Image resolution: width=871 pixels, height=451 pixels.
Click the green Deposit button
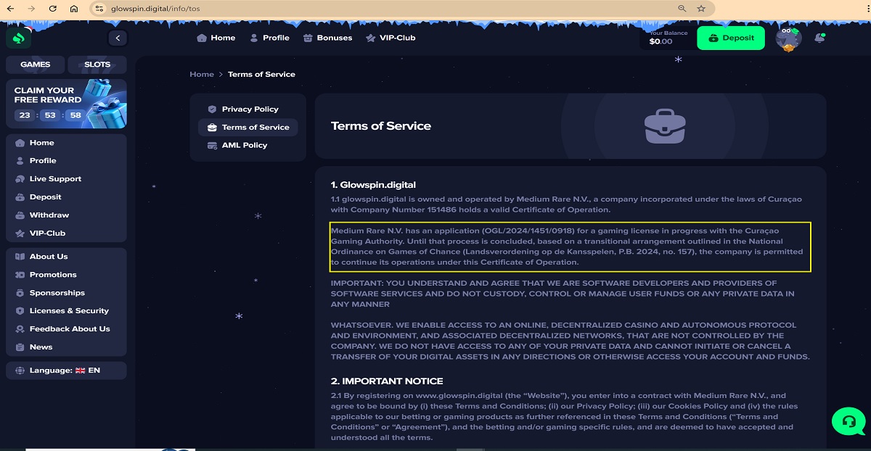tap(730, 38)
